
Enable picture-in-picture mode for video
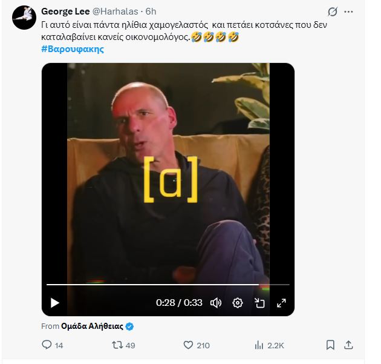coord(259,303)
